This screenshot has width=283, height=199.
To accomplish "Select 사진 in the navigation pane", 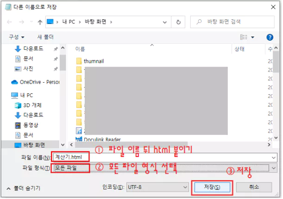I will [x=28, y=69].
